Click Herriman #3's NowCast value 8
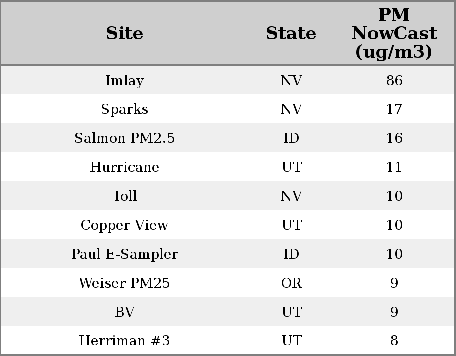The image size is (456, 356). 394,341
